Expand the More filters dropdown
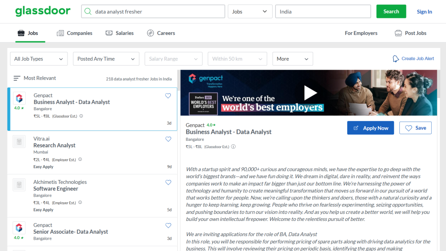 293,59
